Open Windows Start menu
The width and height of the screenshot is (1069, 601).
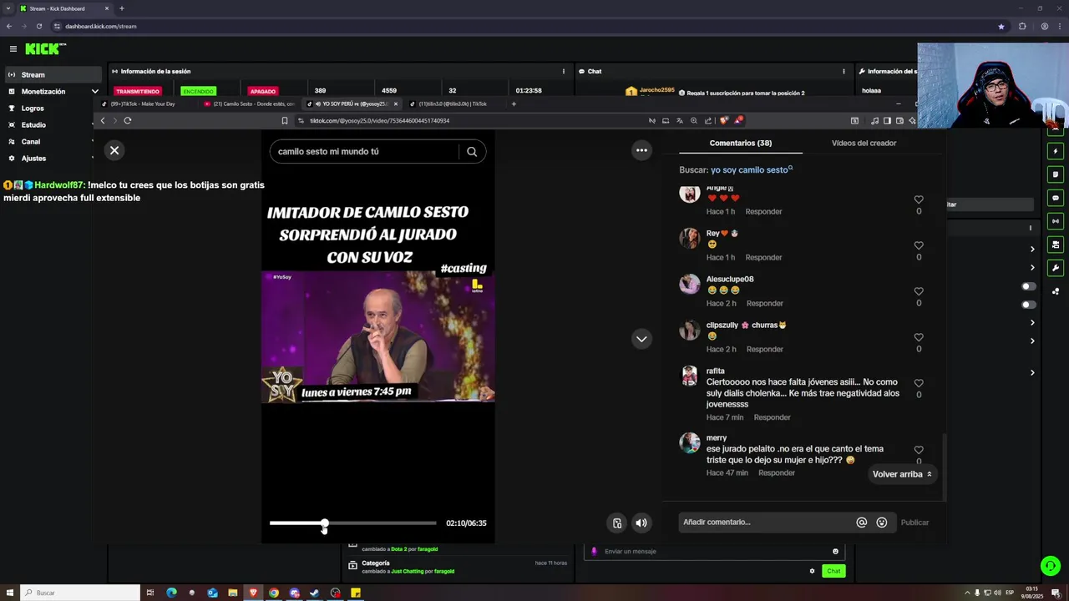[8, 593]
